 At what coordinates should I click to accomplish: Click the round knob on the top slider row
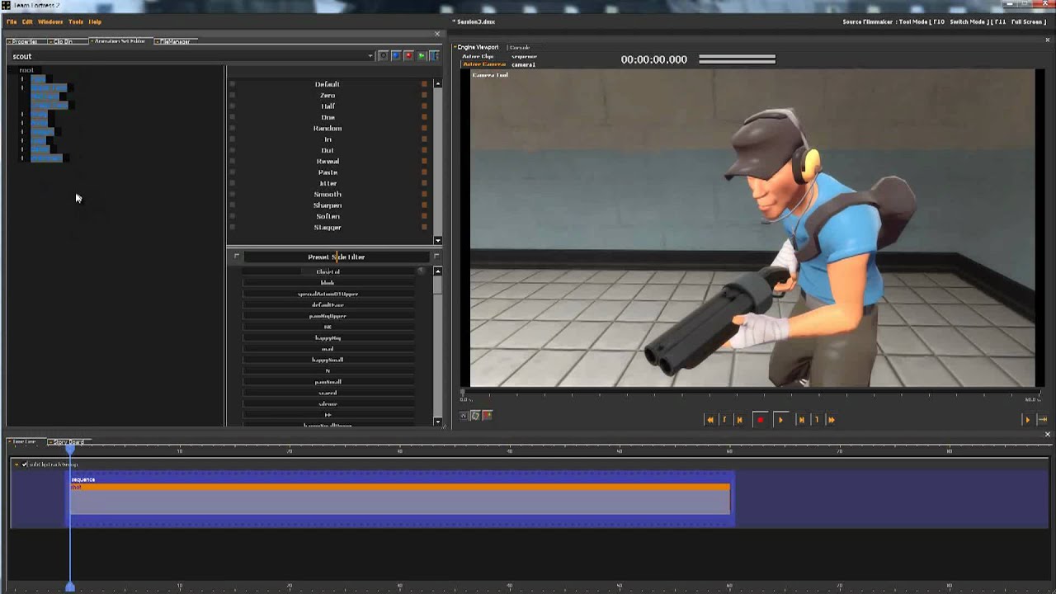tap(421, 271)
